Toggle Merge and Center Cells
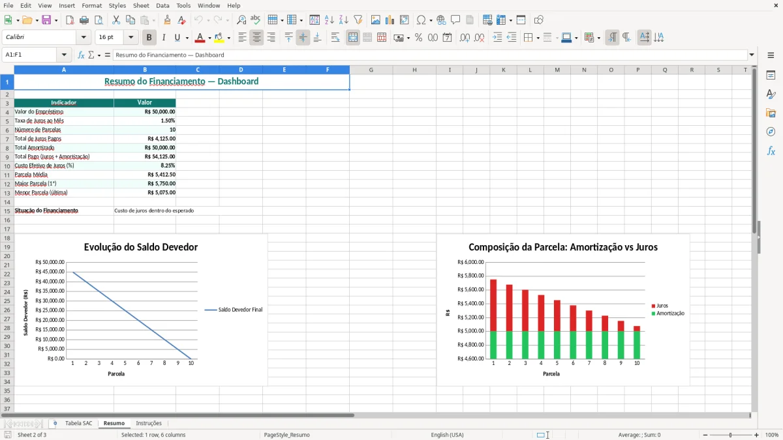 coord(353,38)
